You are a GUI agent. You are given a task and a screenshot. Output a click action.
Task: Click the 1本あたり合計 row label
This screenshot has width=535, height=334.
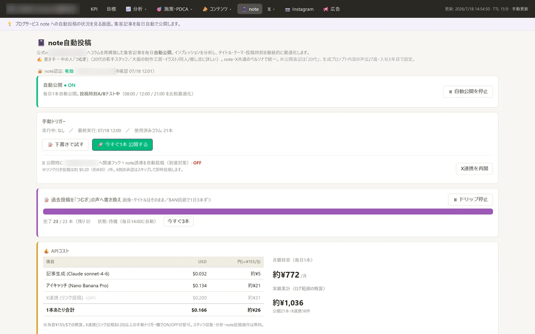[x=60, y=310]
